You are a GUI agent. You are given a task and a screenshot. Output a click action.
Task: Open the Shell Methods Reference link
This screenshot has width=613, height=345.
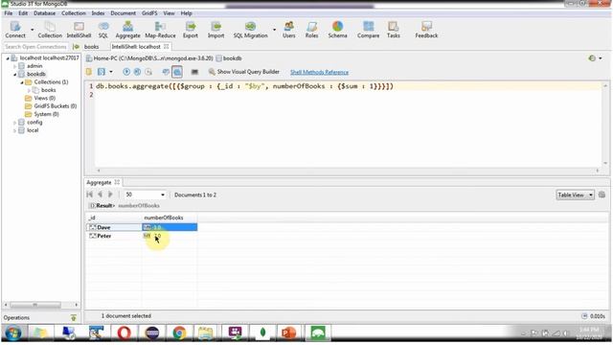(319, 72)
